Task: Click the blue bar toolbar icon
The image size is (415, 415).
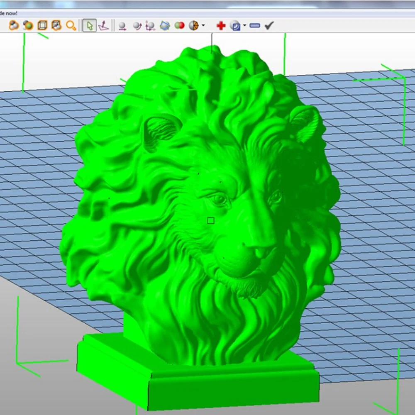Action: (x=255, y=26)
